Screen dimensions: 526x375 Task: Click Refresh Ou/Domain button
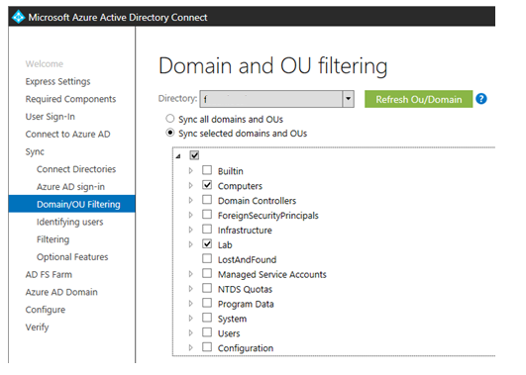418,99
